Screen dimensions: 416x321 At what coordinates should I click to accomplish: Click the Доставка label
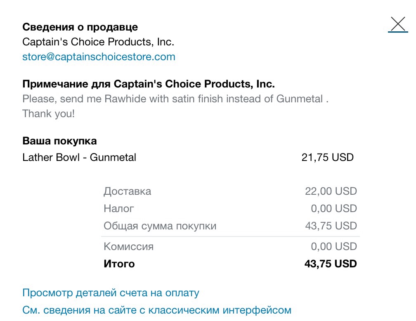[128, 191]
